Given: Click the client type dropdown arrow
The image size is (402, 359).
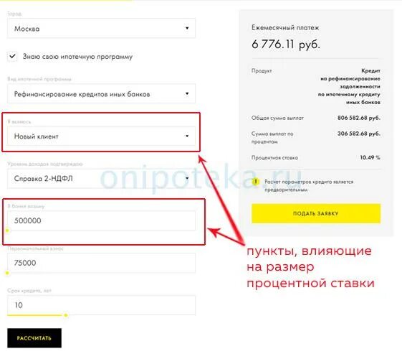Looking at the screenshot, I should pos(187,136).
